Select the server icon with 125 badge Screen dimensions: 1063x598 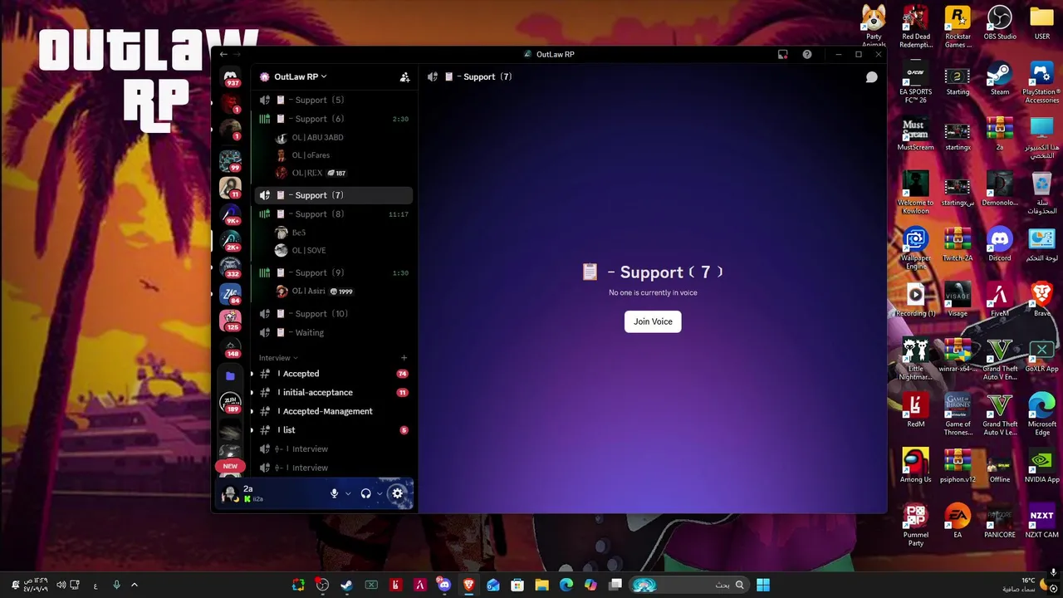pyautogui.click(x=230, y=321)
